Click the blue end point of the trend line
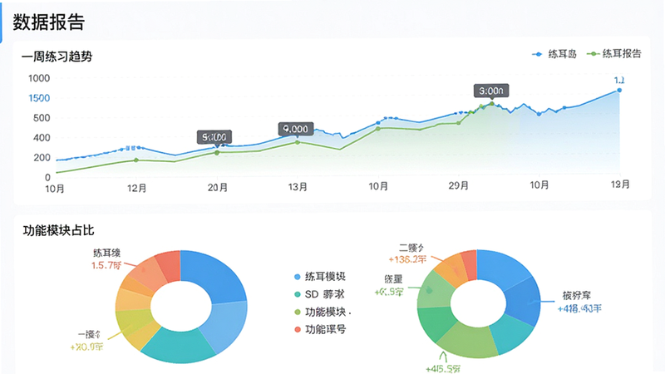The width and height of the screenshot is (665, 374). click(x=619, y=91)
